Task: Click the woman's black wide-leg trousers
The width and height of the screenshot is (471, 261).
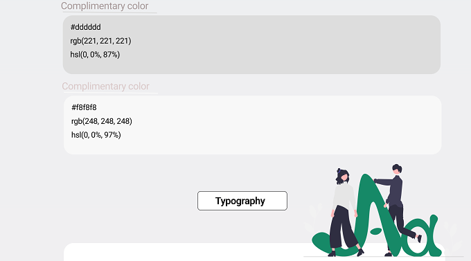Action: point(344,228)
